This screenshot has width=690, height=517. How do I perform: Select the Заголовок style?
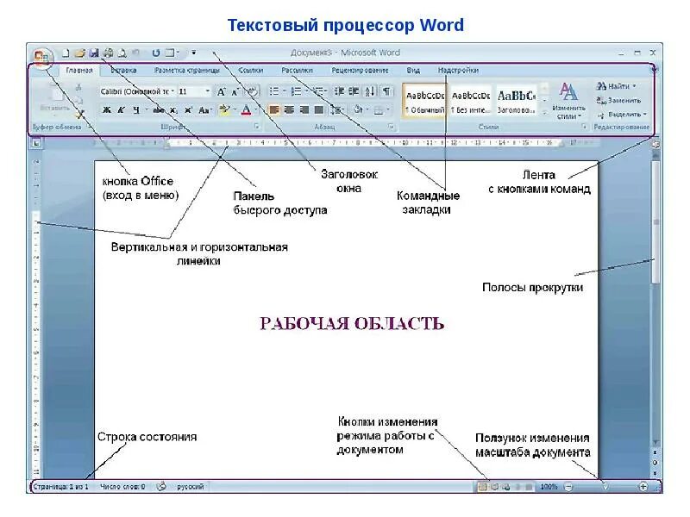[x=517, y=101]
